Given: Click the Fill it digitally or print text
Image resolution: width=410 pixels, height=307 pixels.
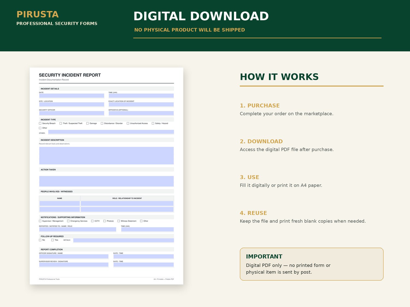Looking at the screenshot, I should pos(281,185).
